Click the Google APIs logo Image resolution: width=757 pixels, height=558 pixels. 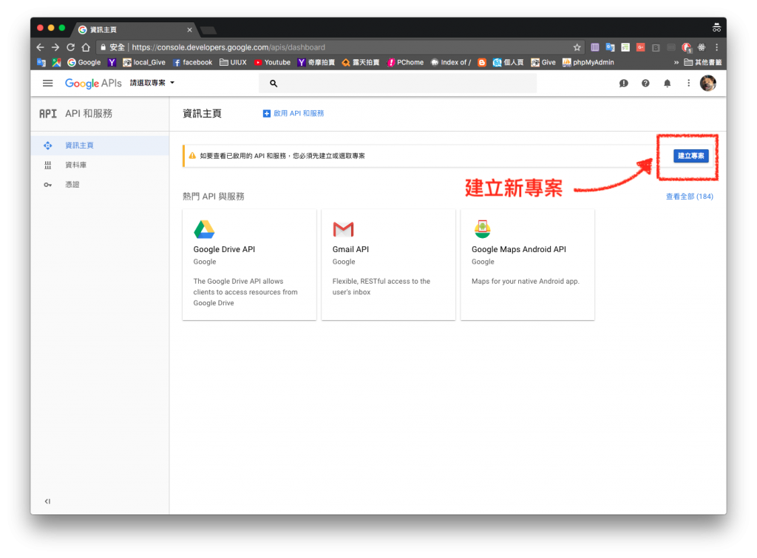point(93,84)
